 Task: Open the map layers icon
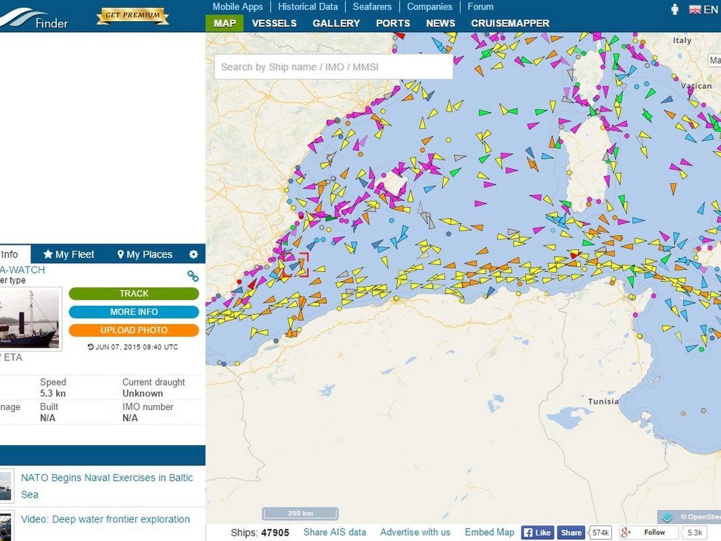pyautogui.click(x=668, y=517)
